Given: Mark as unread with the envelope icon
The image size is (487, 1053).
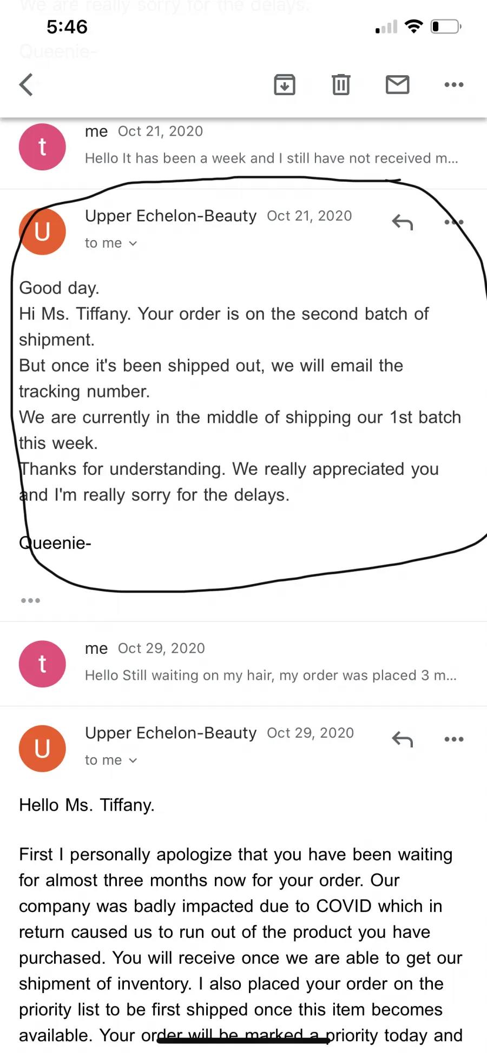Looking at the screenshot, I should click(x=397, y=84).
